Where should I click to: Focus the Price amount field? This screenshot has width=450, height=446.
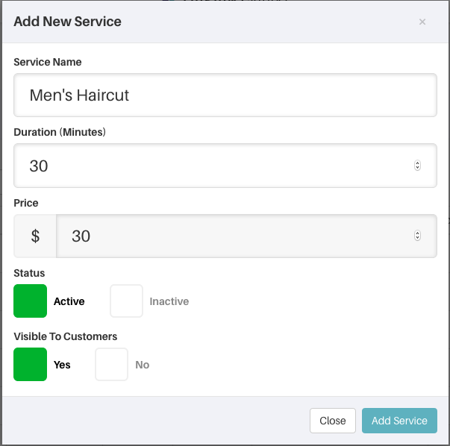tap(246, 236)
